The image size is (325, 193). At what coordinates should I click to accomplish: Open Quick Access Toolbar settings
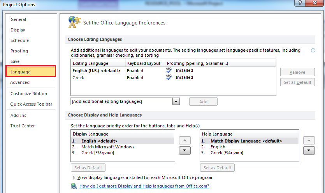pos(31,104)
